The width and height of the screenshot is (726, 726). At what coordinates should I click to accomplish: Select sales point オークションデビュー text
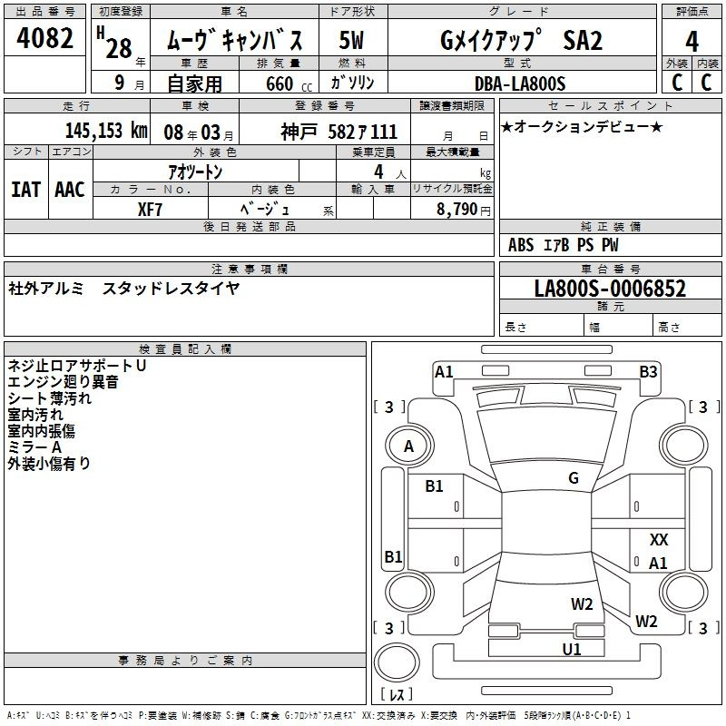click(x=582, y=126)
